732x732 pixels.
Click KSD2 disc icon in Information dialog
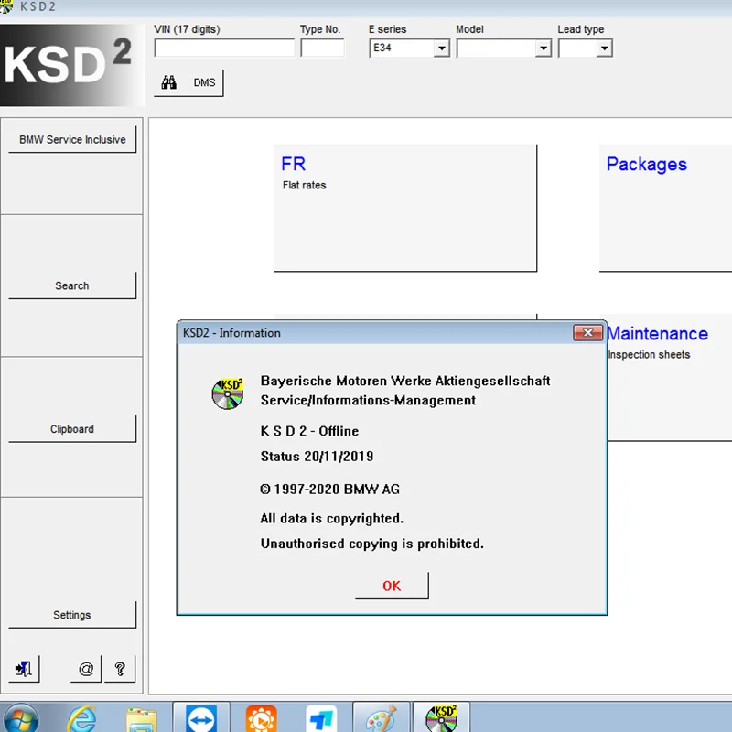227,393
